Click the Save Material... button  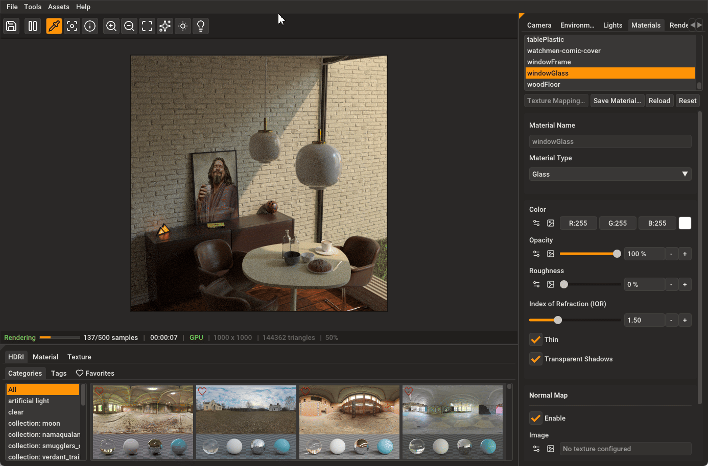pos(617,101)
